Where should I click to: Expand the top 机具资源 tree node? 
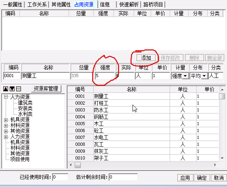point(6,120)
